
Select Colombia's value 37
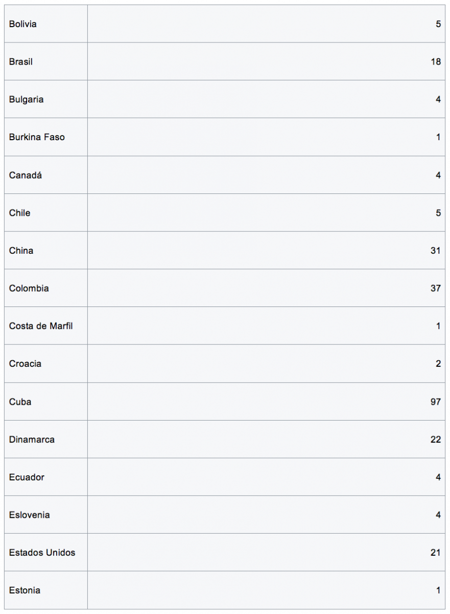(435, 289)
